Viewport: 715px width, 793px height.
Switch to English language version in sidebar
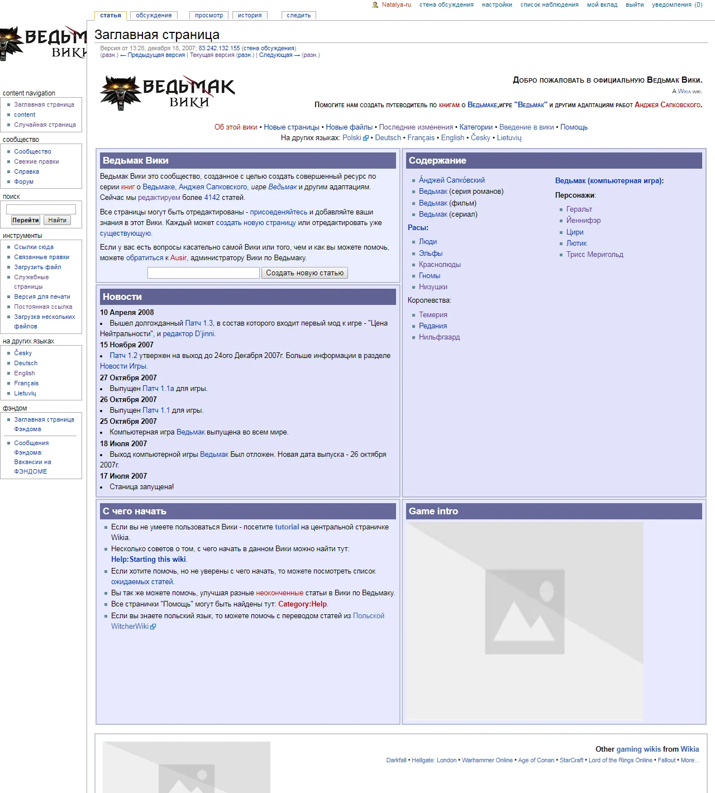point(25,373)
